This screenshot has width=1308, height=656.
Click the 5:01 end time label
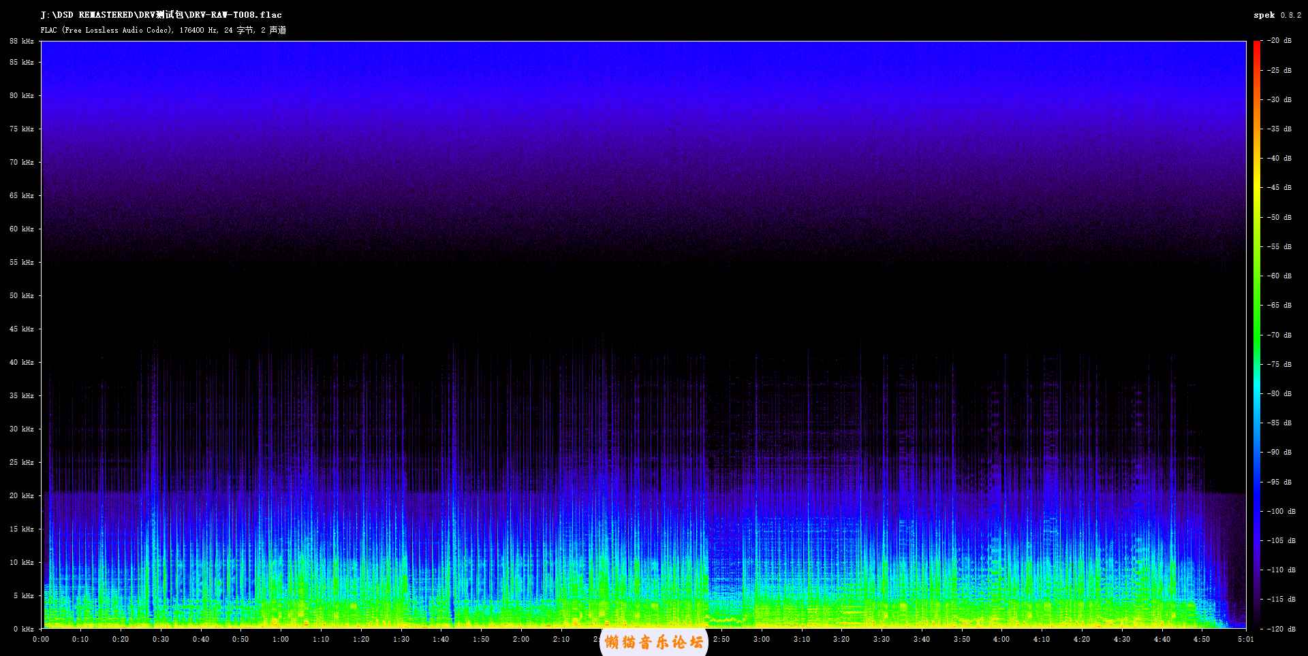pyautogui.click(x=1245, y=639)
